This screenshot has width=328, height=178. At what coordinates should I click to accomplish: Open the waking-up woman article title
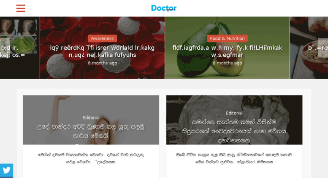coord(91,131)
